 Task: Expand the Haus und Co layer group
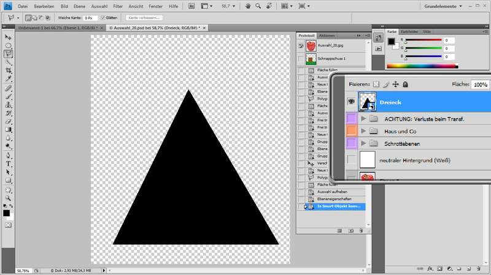click(x=363, y=131)
